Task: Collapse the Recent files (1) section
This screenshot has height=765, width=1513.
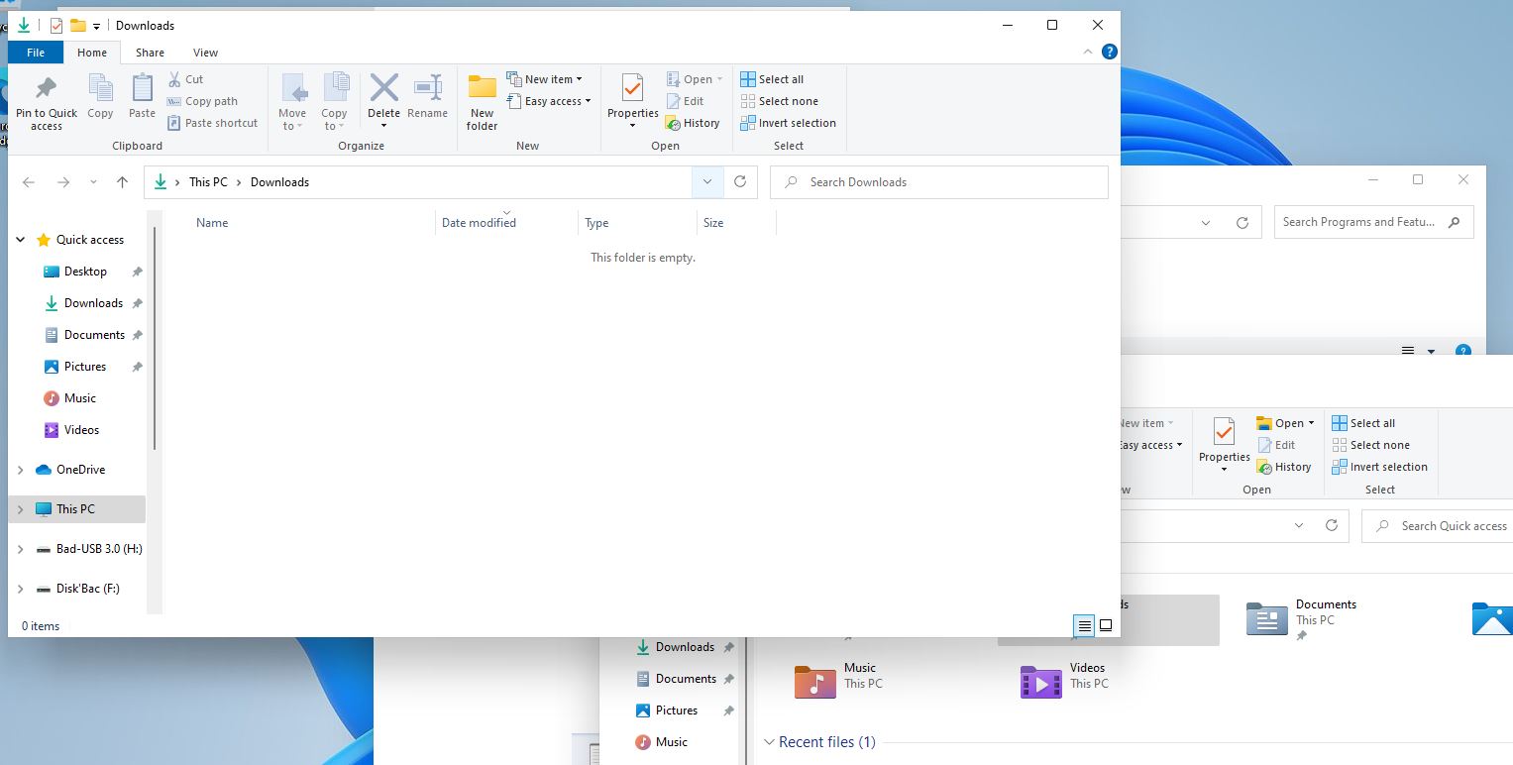Action: (x=769, y=742)
